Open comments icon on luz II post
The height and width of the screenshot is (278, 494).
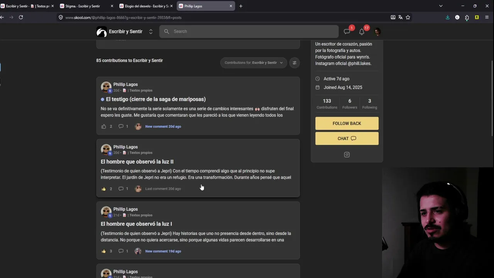coord(121,189)
